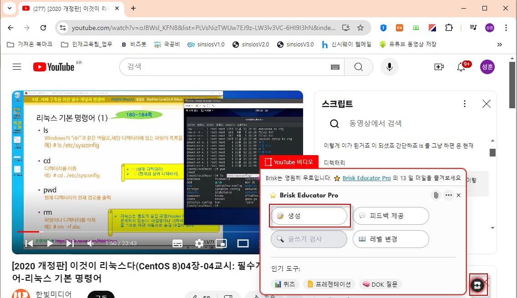
Task: Open the Extensions puzzle menu
Action: coord(449,28)
